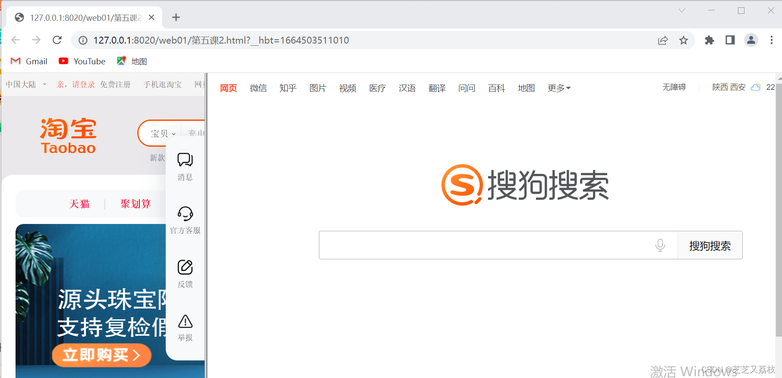Click the Sogou 搜狗搜索 logo
The image size is (782, 378).
coord(525,185)
